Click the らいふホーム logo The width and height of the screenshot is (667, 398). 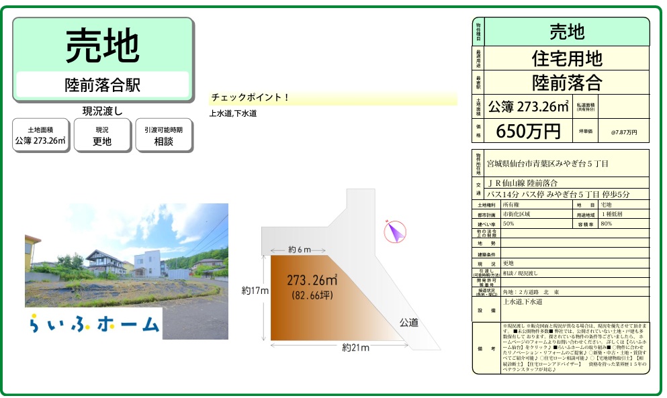[95, 323]
